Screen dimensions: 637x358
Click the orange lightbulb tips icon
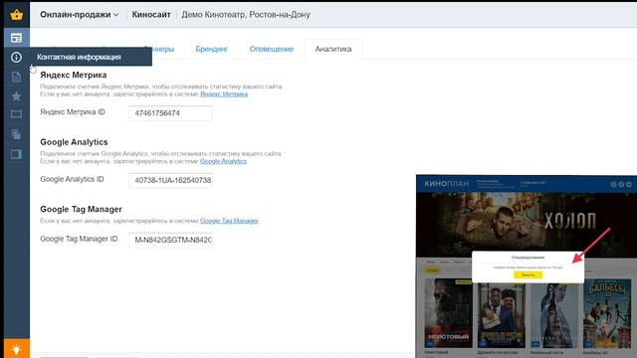tap(17, 349)
